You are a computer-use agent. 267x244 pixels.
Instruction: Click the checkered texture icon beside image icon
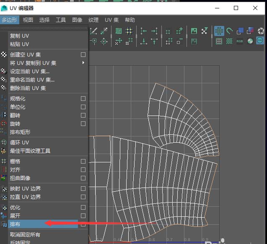204,31
